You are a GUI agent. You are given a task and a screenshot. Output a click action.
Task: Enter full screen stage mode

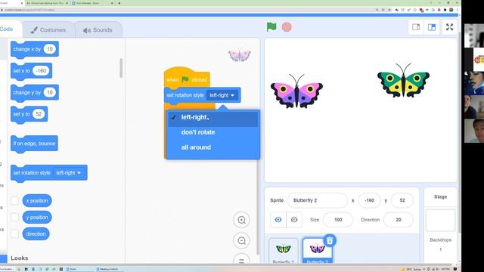449,27
